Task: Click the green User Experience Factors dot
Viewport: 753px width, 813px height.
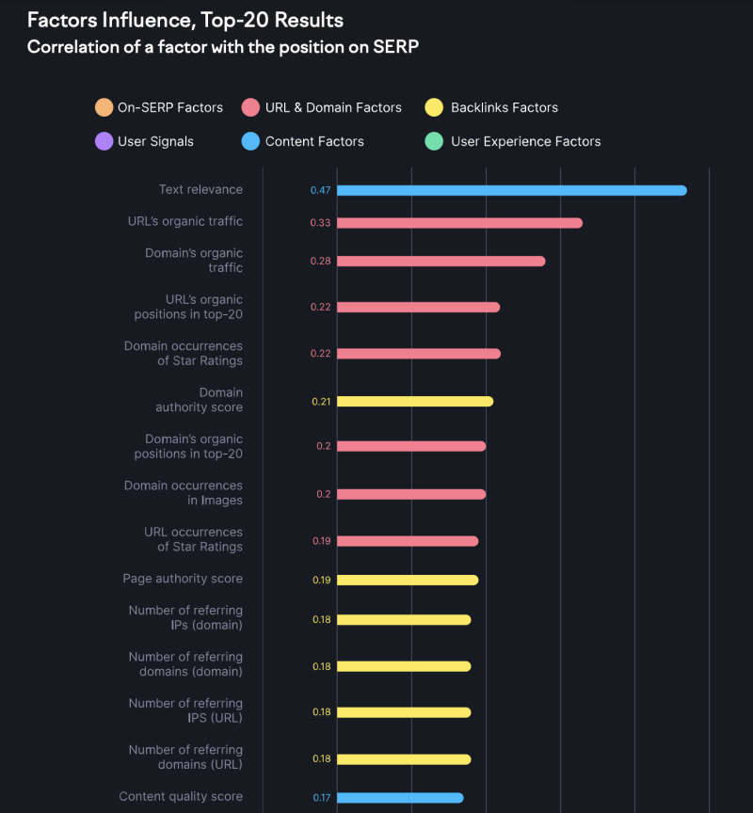Action: pos(434,141)
